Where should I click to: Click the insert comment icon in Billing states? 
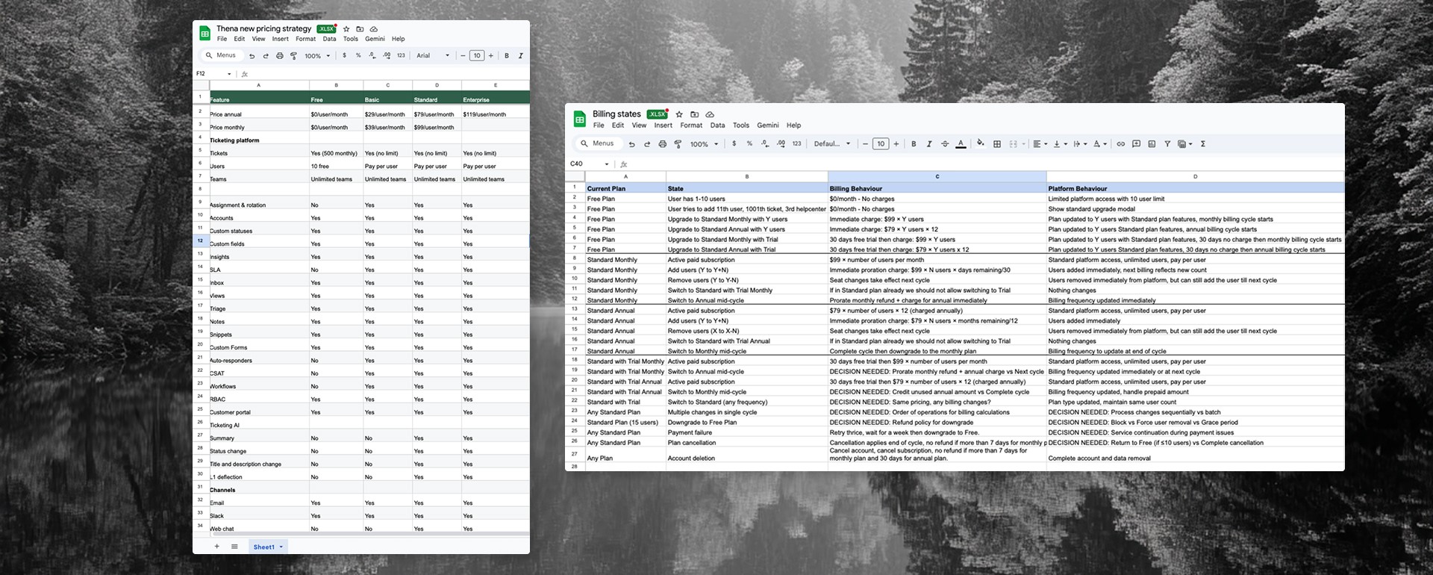click(x=1136, y=144)
